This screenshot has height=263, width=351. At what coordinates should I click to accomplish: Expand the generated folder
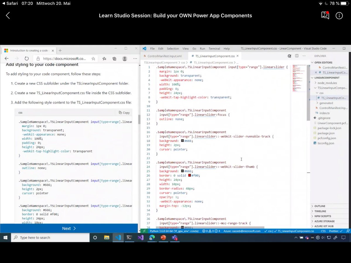pyautogui.click(x=324, y=103)
